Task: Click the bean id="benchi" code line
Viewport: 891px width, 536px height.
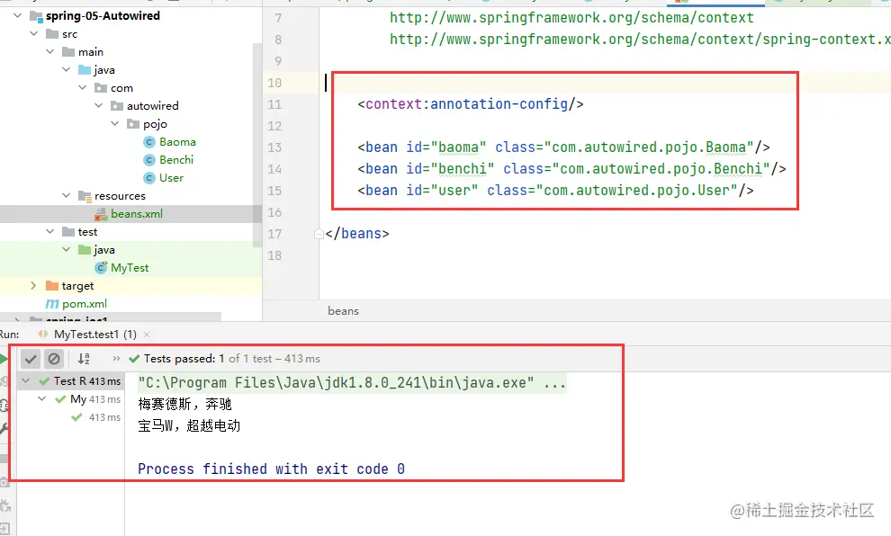Action: tap(571, 169)
